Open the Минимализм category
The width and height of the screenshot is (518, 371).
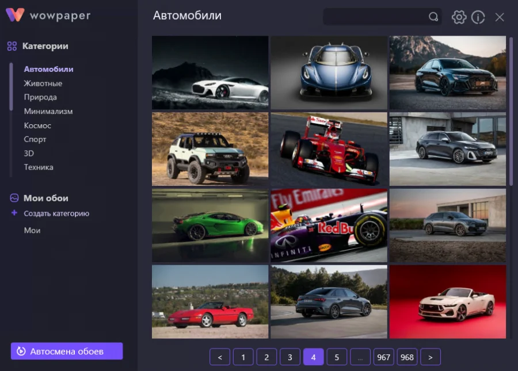coord(48,112)
